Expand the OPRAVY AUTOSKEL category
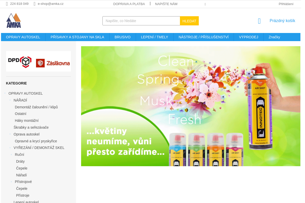Viewport: 305px width, 203px height. click(x=5, y=93)
